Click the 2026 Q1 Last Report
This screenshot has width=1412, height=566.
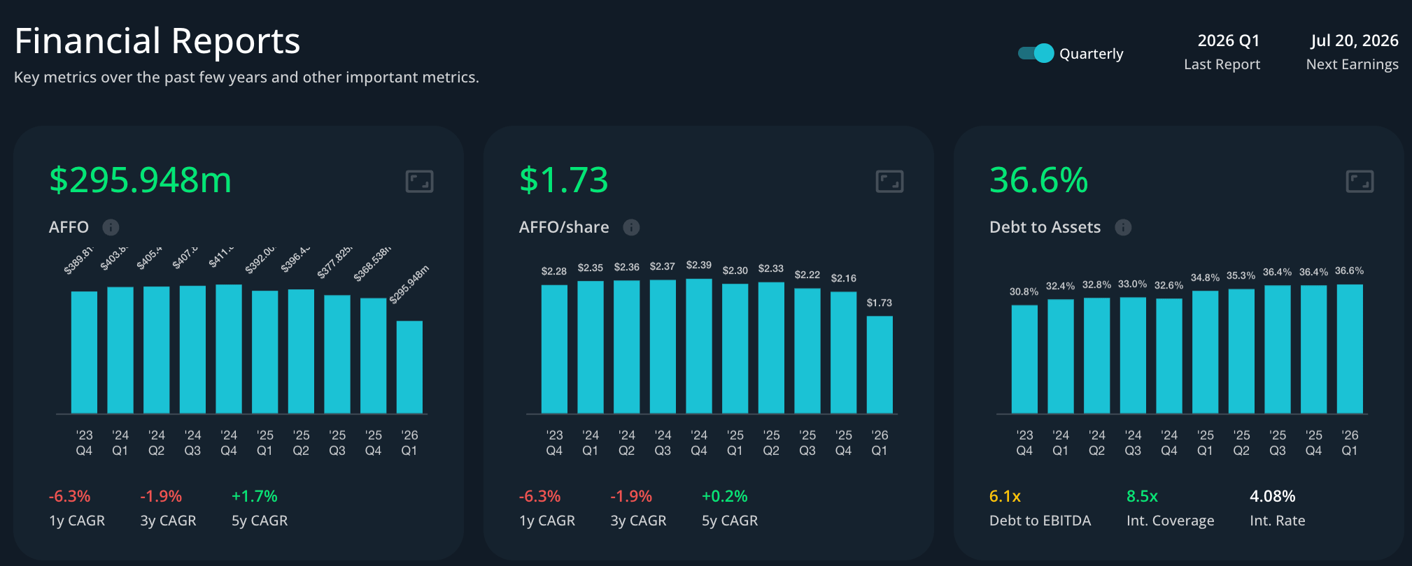[x=1229, y=41]
